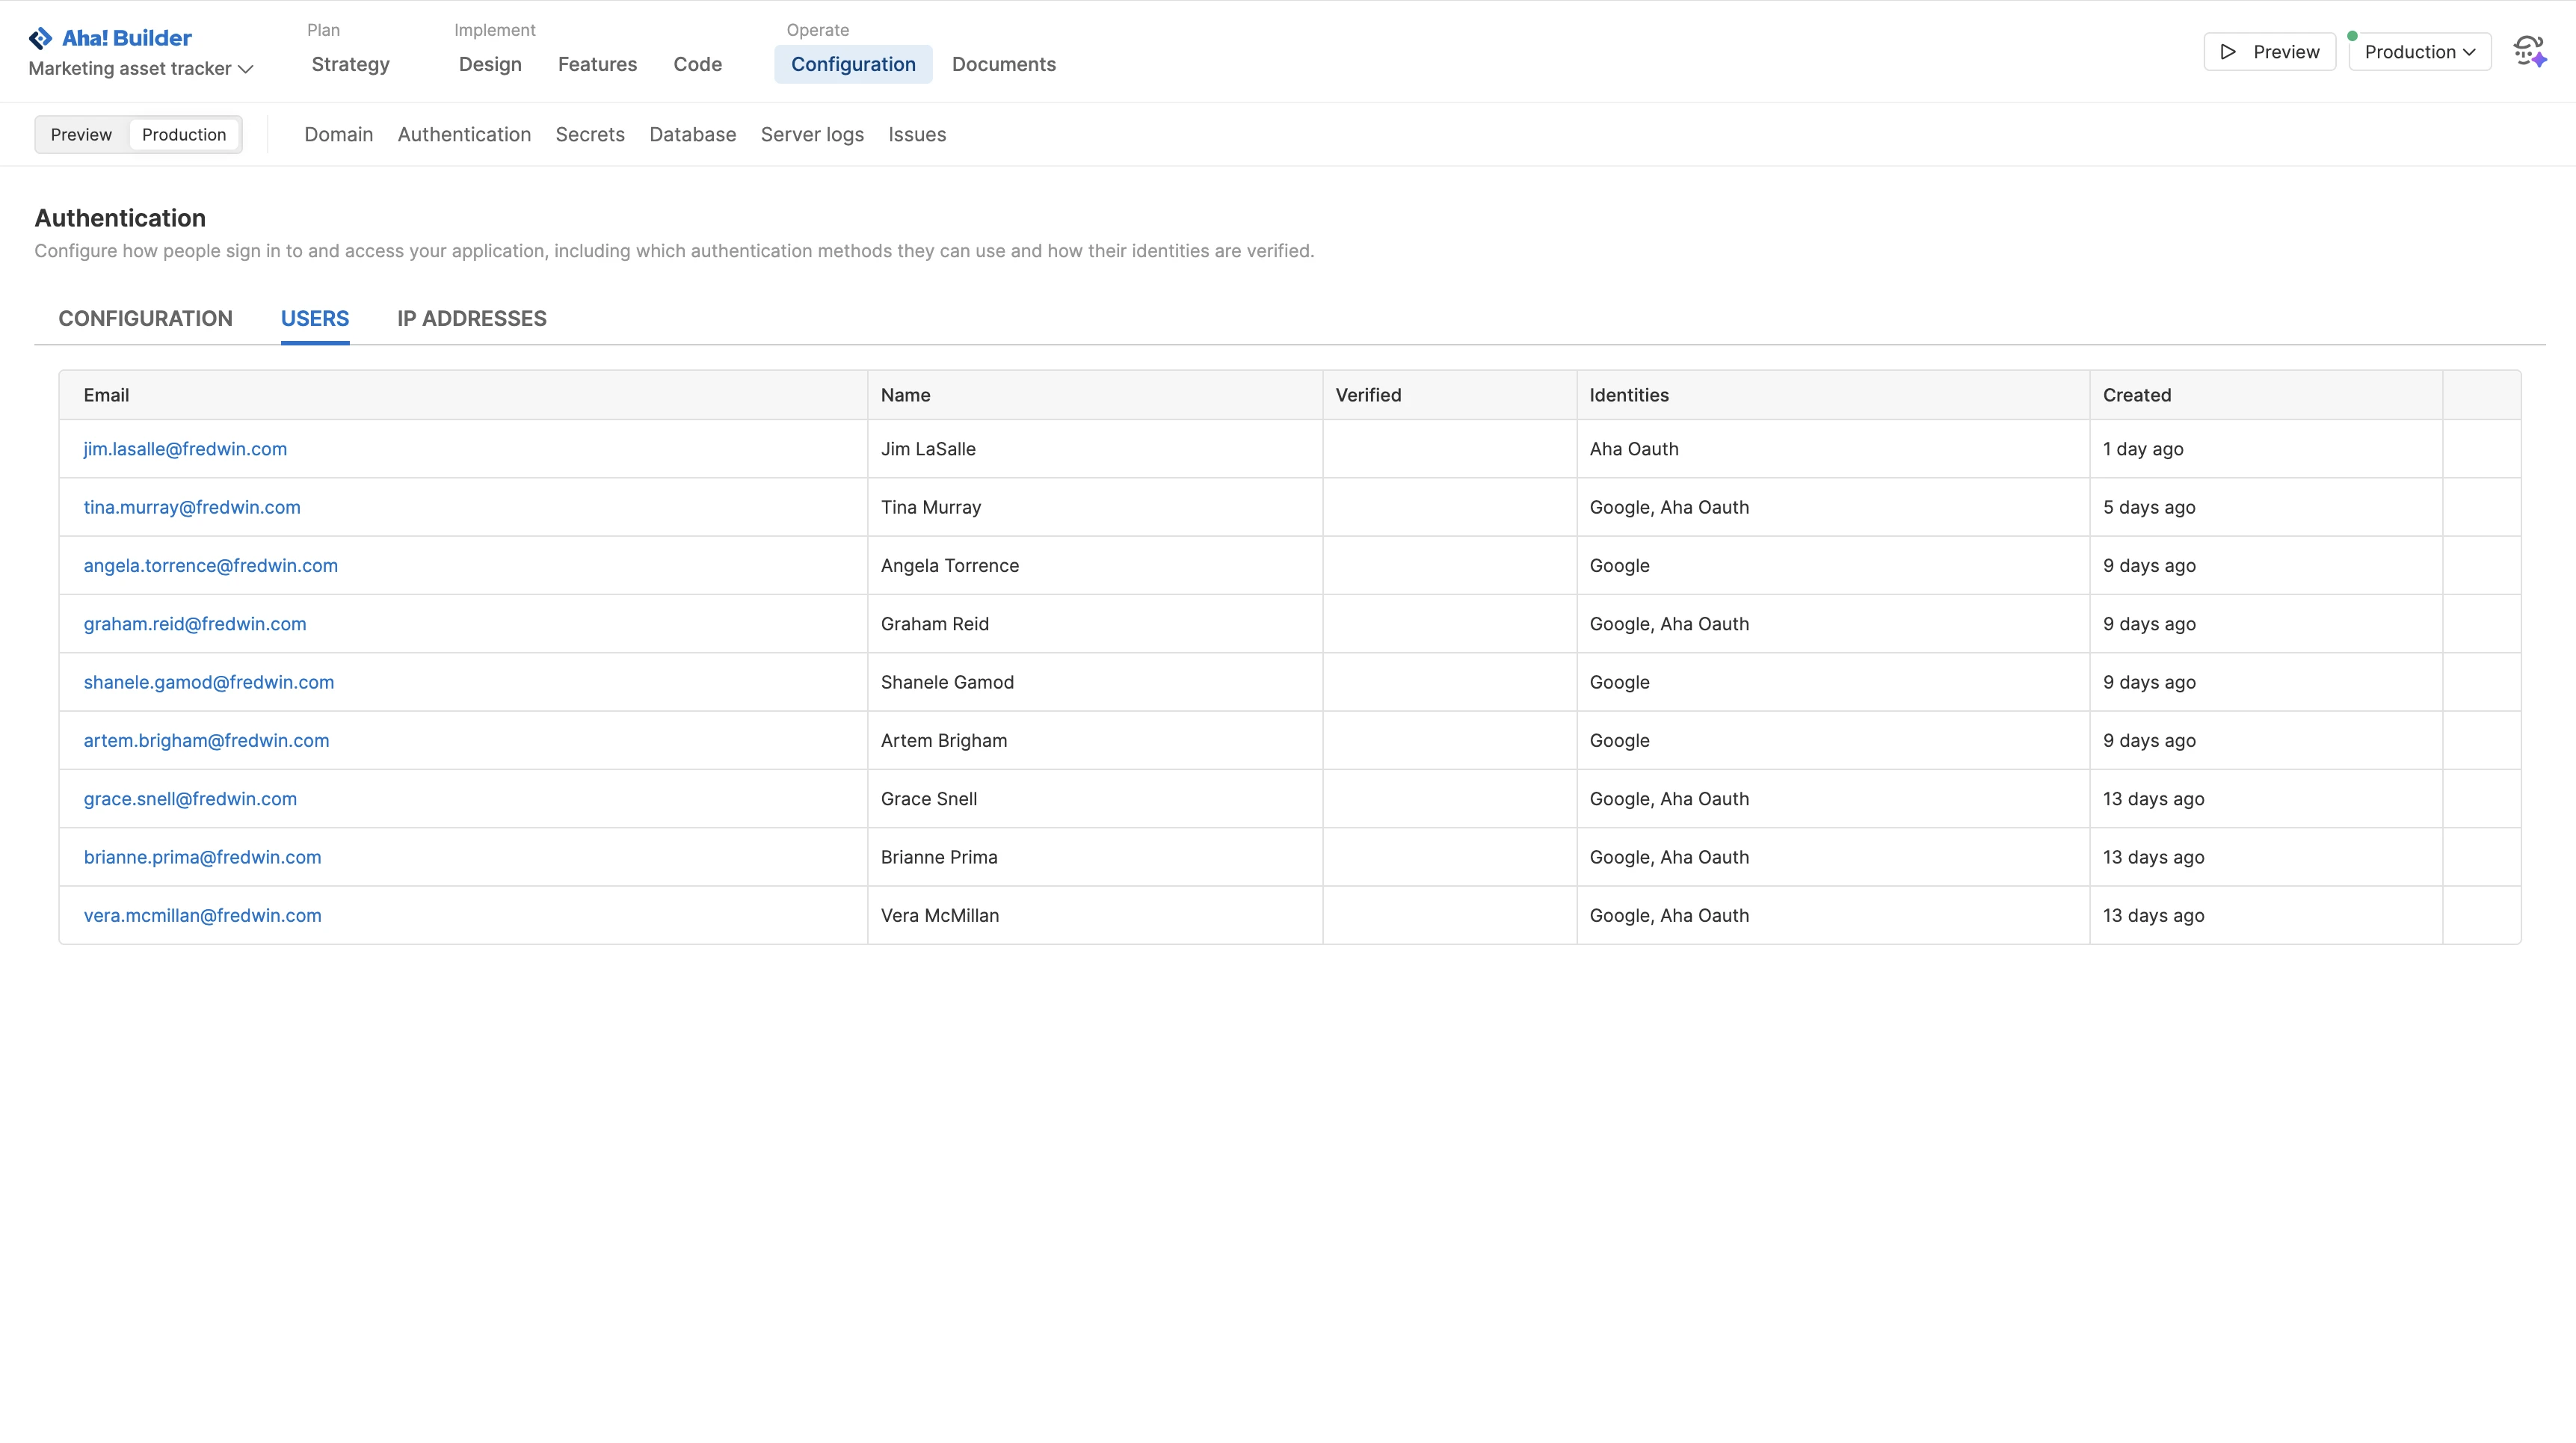
Task: Navigate to the Documents section
Action: click(x=1004, y=64)
